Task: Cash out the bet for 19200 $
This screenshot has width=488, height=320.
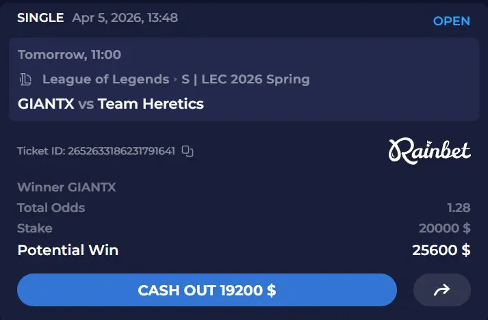Action: pyautogui.click(x=207, y=290)
